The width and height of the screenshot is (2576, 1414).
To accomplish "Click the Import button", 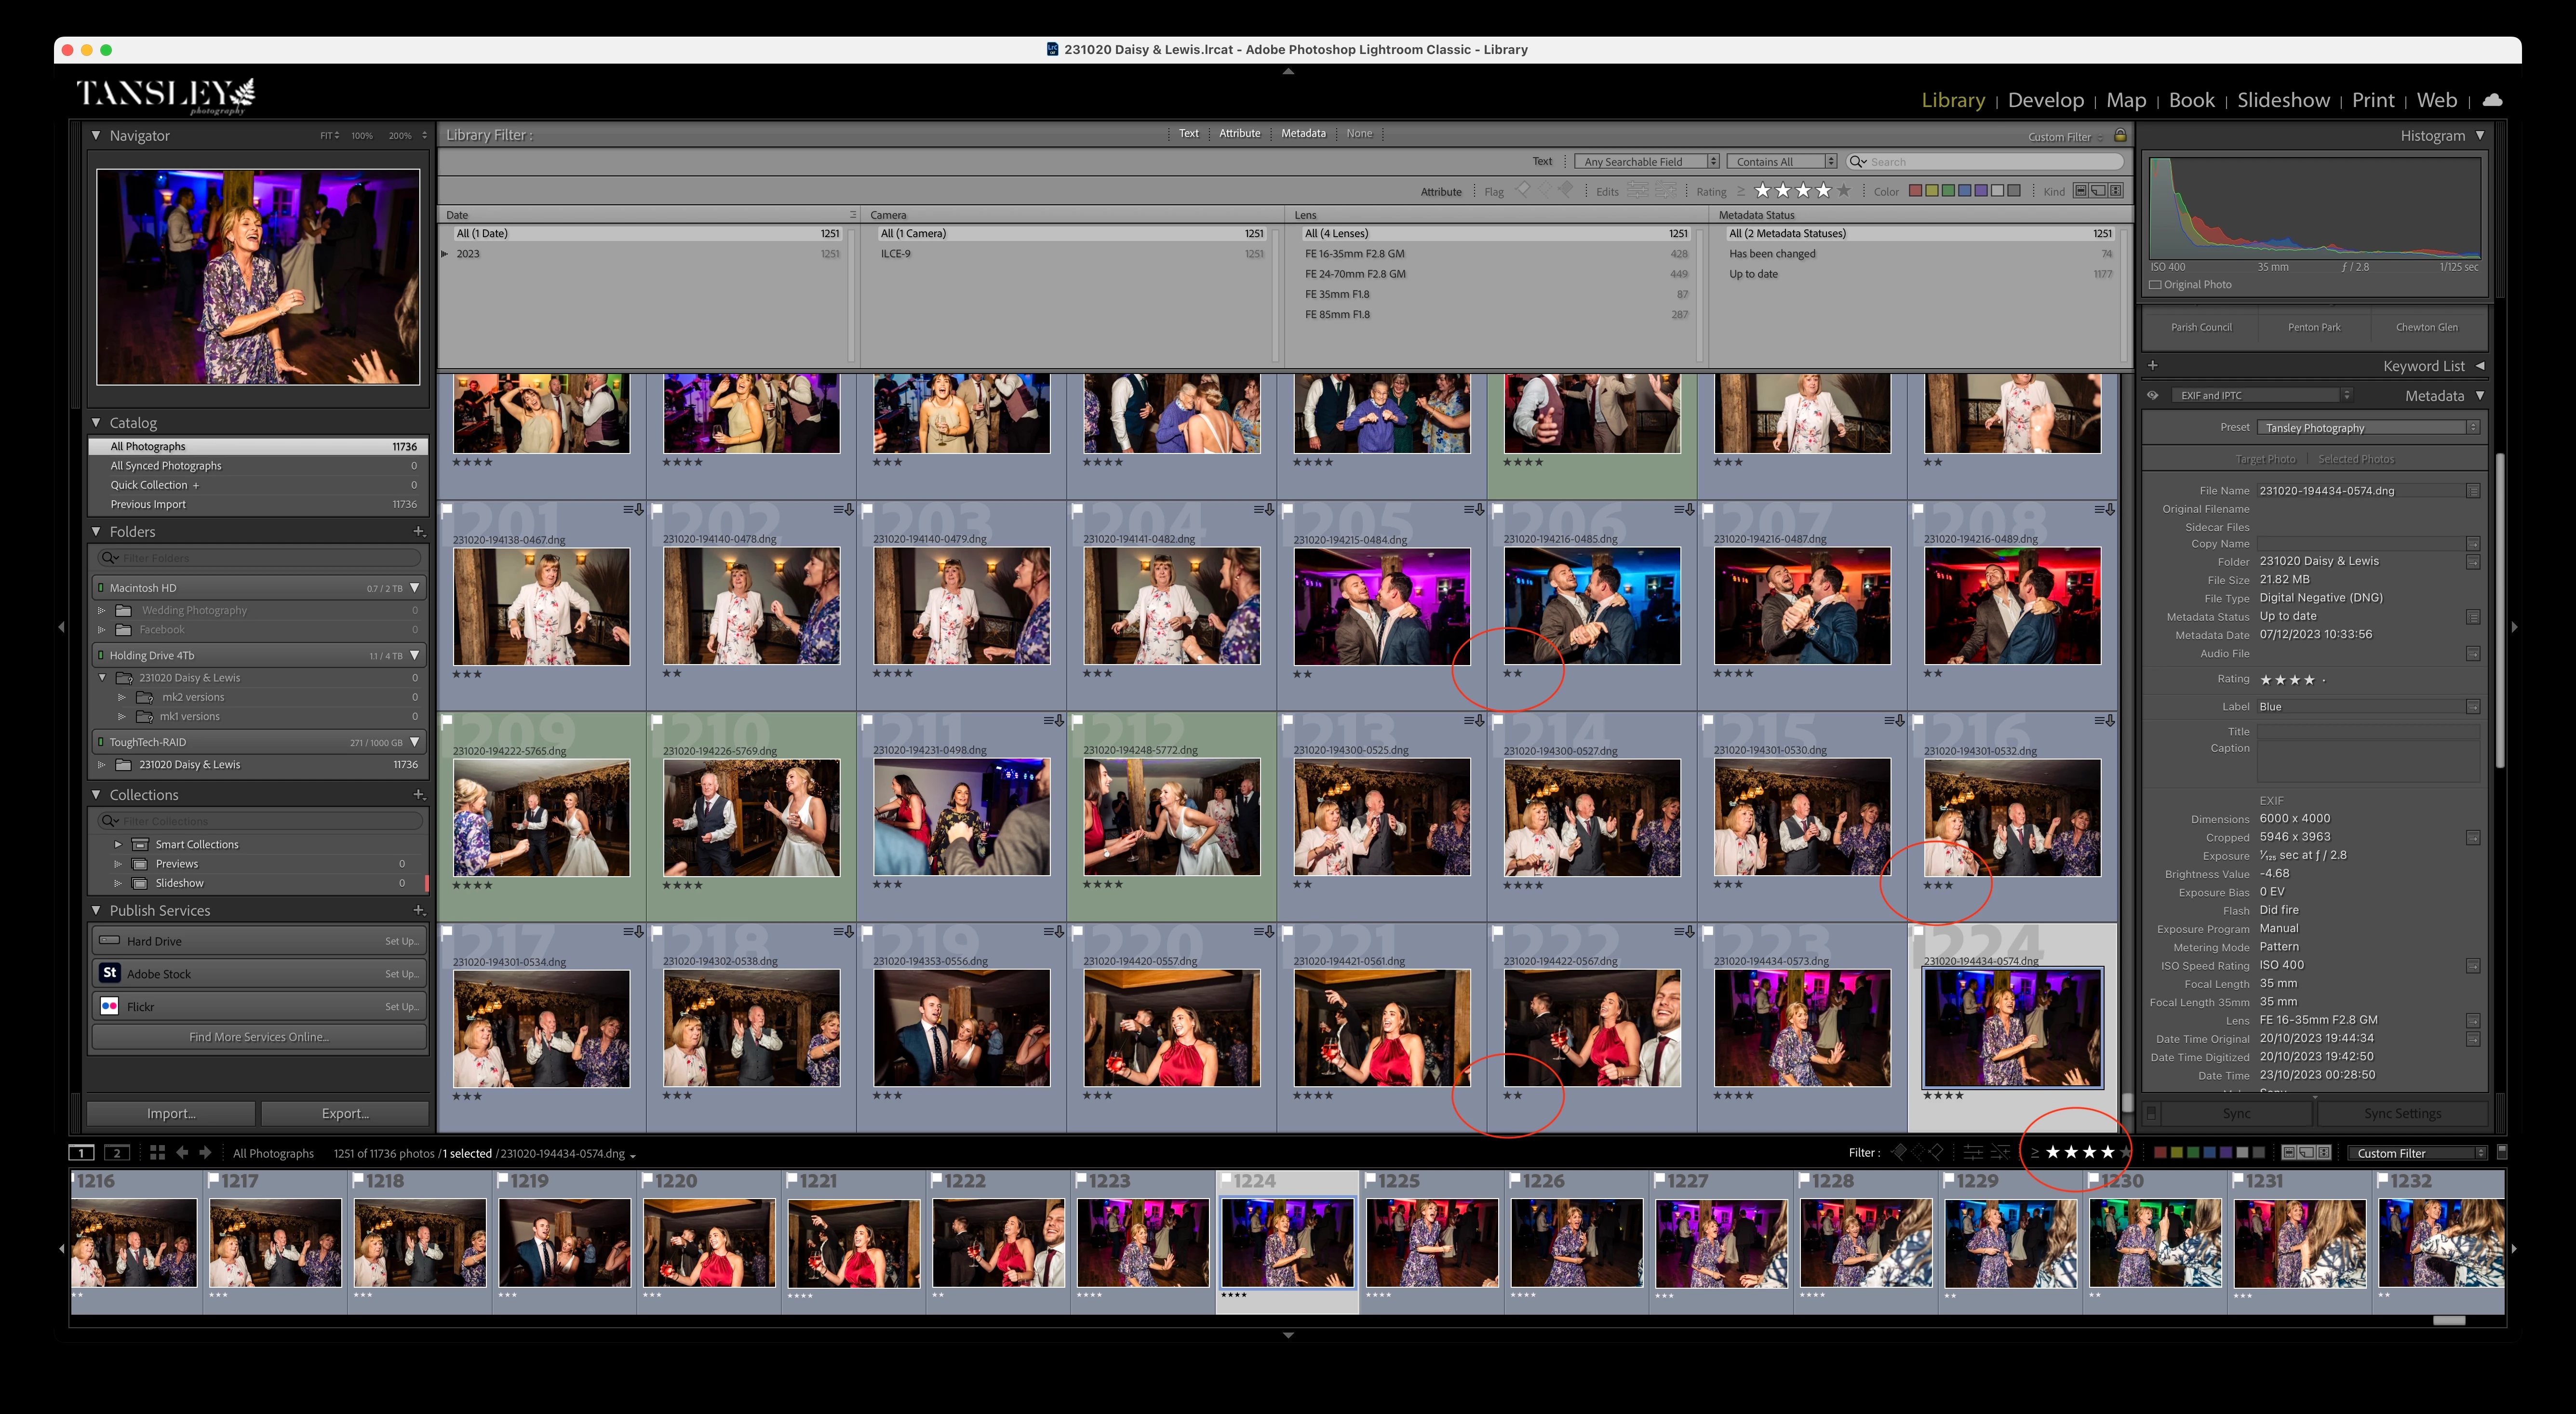I will [171, 1113].
